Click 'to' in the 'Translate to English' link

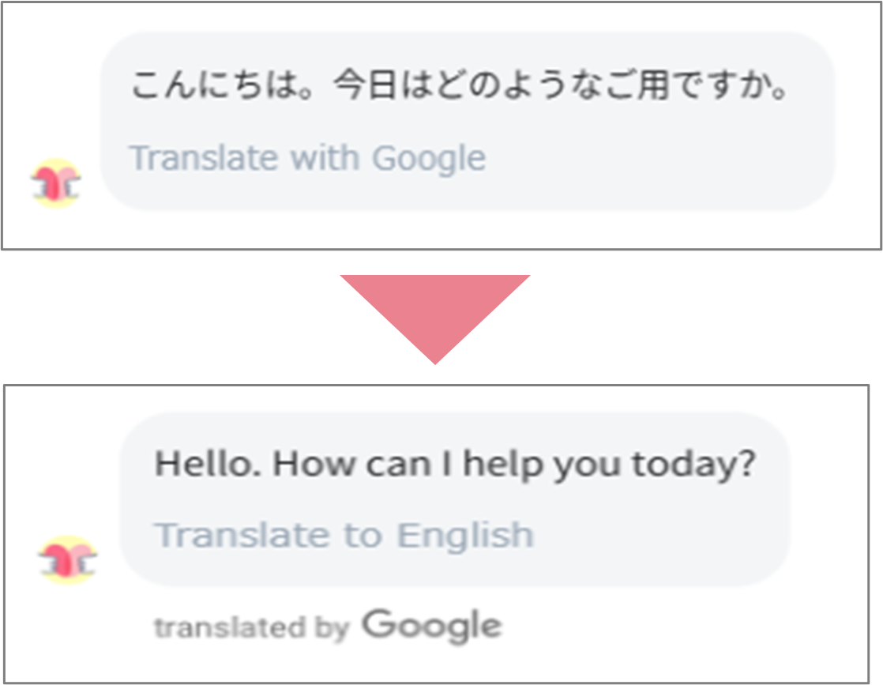[360, 535]
